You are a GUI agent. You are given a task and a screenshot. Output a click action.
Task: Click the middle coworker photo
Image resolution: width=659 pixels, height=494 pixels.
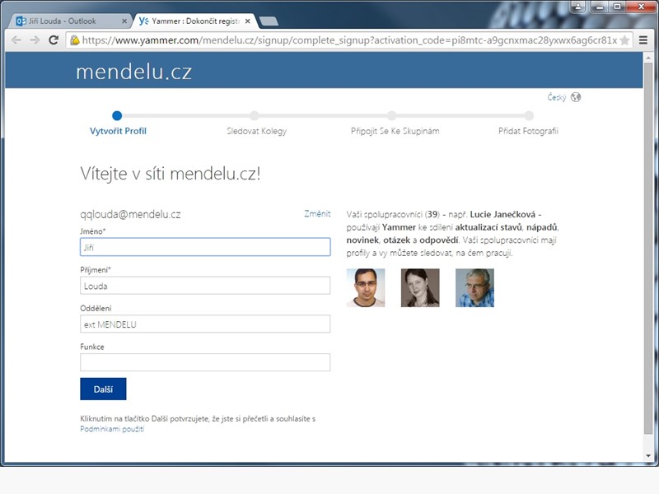coord(420,288)
